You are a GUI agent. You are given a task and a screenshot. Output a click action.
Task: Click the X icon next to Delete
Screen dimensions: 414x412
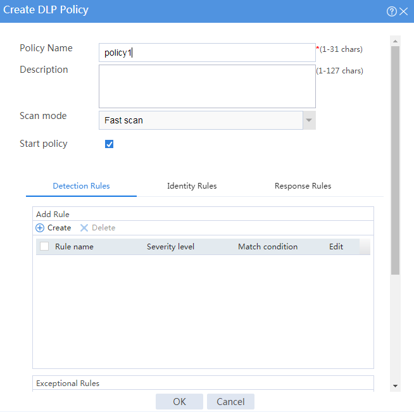pyautogui.click(x=84, y=228)
